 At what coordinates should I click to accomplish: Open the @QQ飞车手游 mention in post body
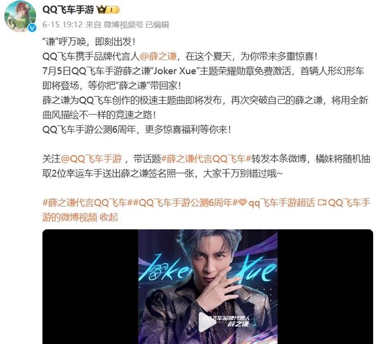coord(91,159)
